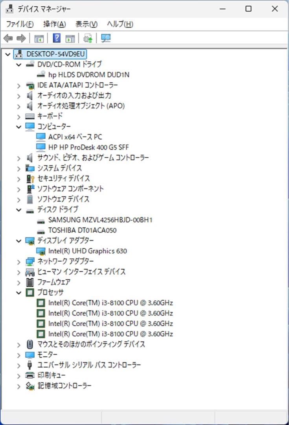289x425 pixels.
Task: Minimize the デバイス マネージャー window
Action: [x=223, y=9]
